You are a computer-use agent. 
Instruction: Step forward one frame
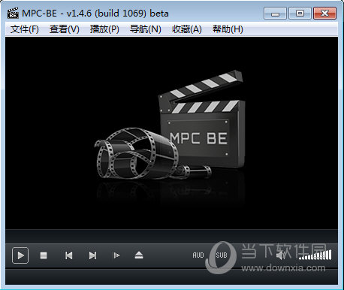116,255
